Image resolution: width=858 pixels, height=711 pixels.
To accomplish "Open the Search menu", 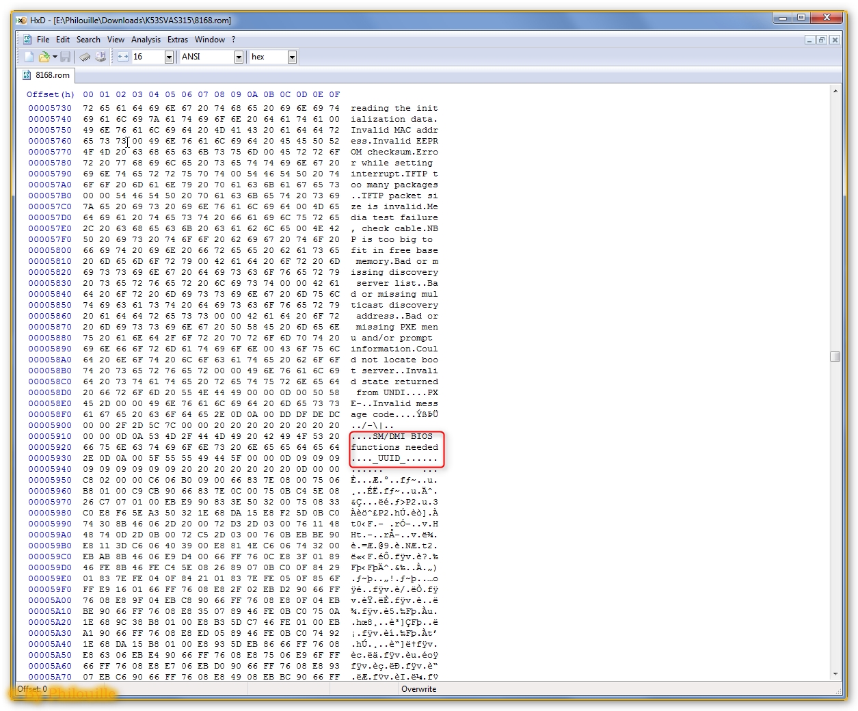I will tap(88, 40).
